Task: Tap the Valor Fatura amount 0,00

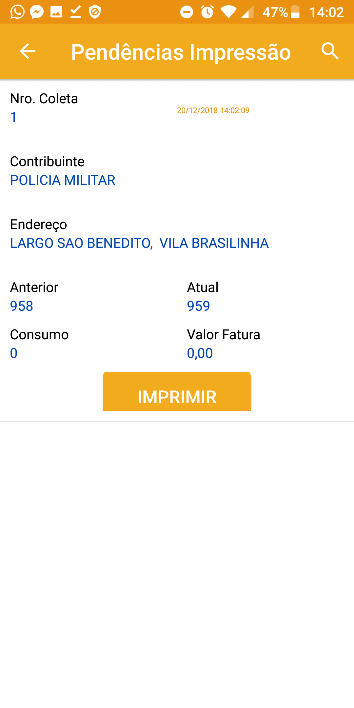Action: click(x=200, y=353)
